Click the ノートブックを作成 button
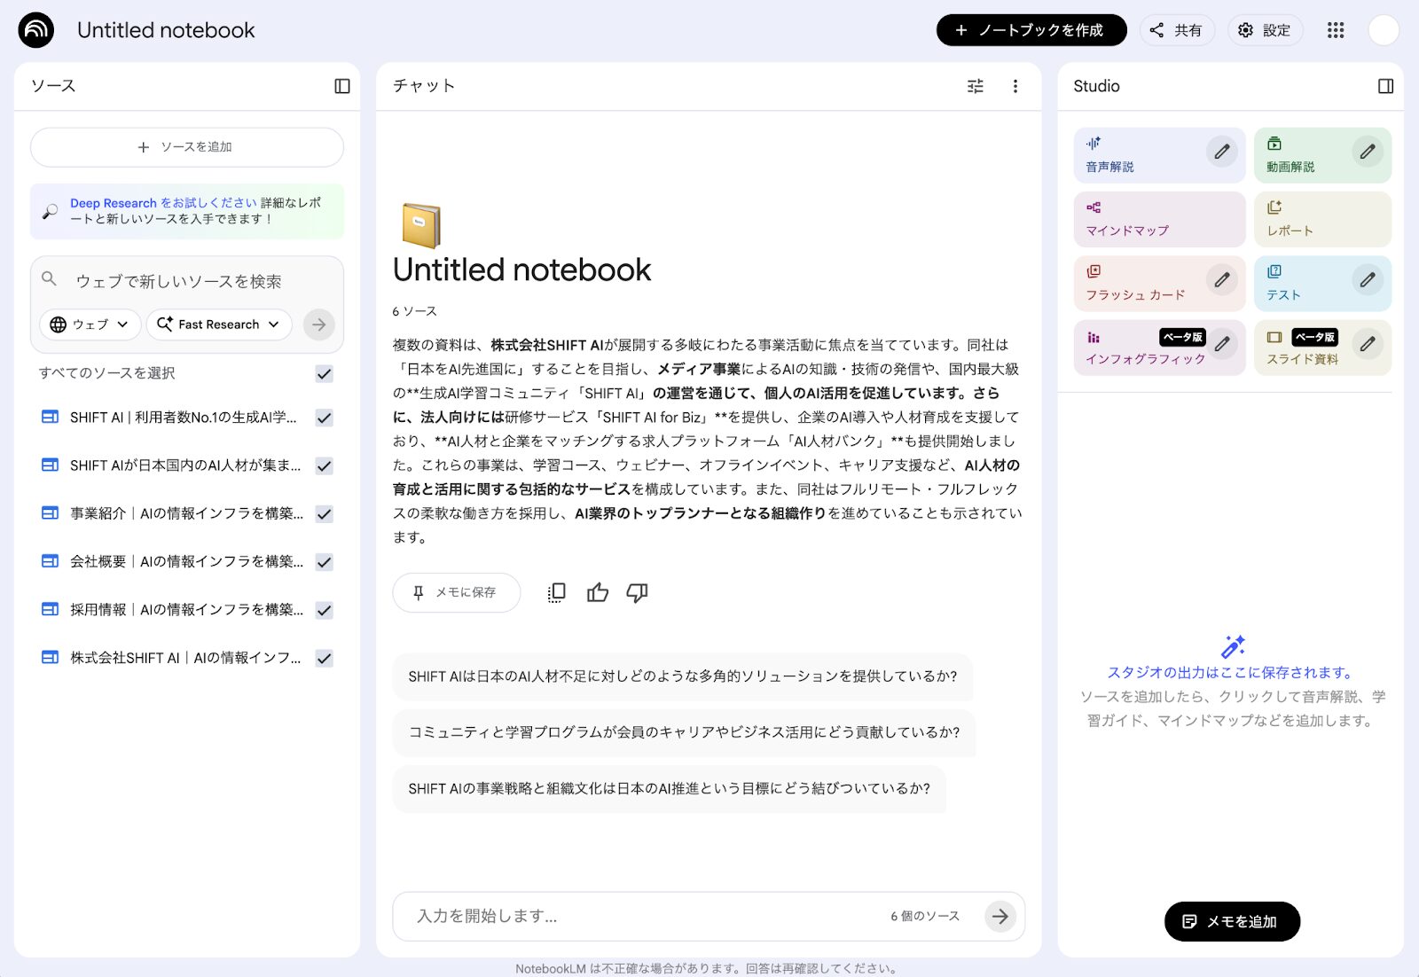 1031,29
